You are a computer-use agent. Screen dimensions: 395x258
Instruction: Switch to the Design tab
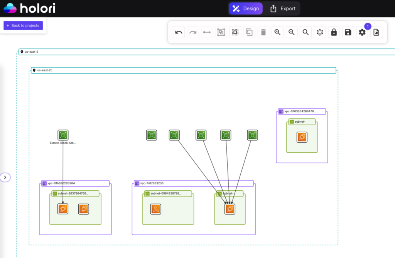point(246,8)
